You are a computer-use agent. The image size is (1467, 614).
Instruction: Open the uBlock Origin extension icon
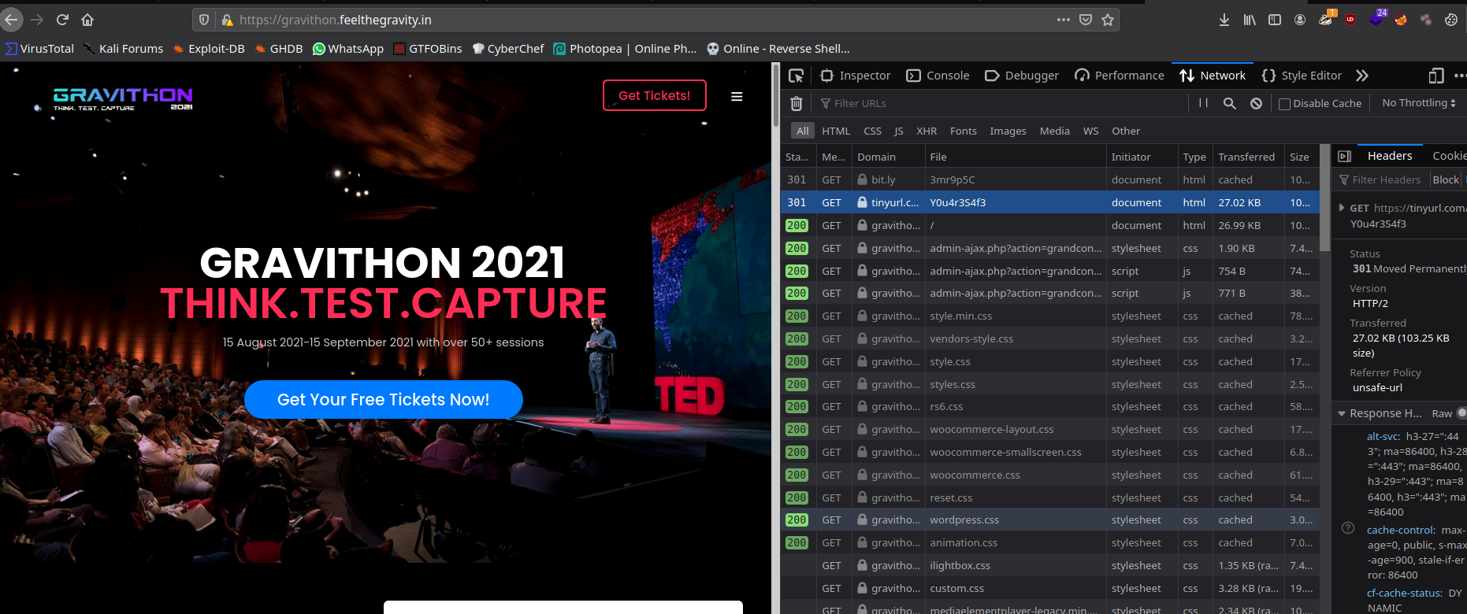pos(1350,20)
